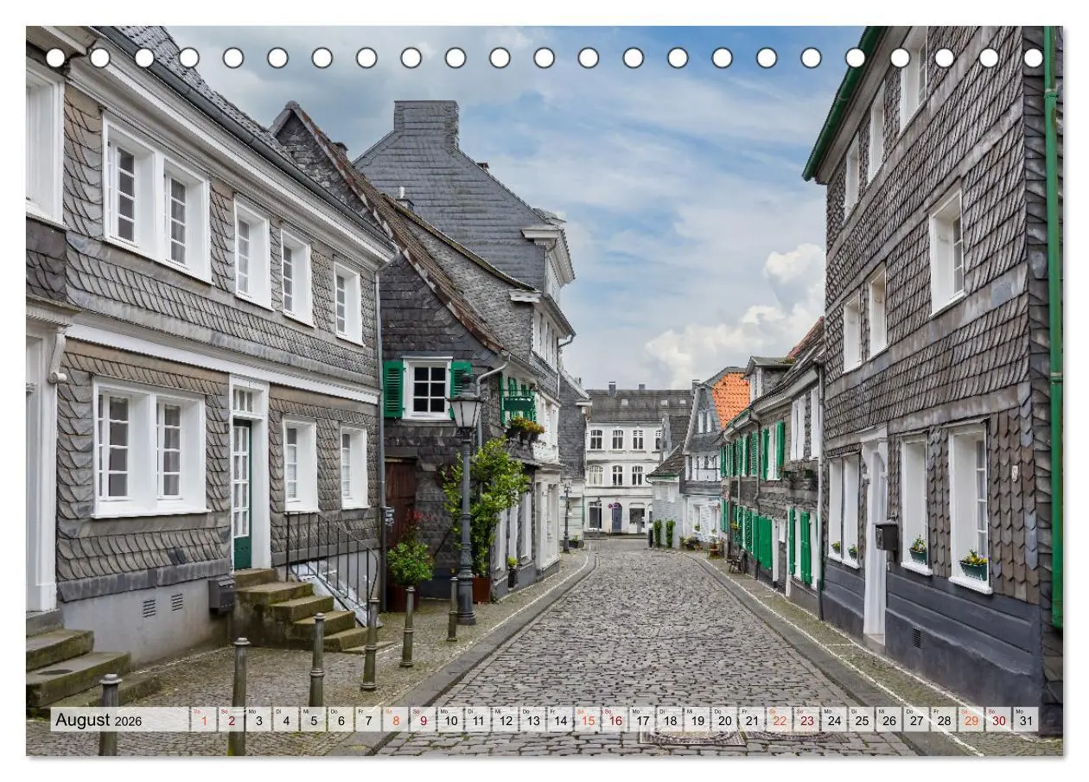This screenshot has width=1089, height=782.
Task: Select day 14 on the date bar
Action: point(560,720)
